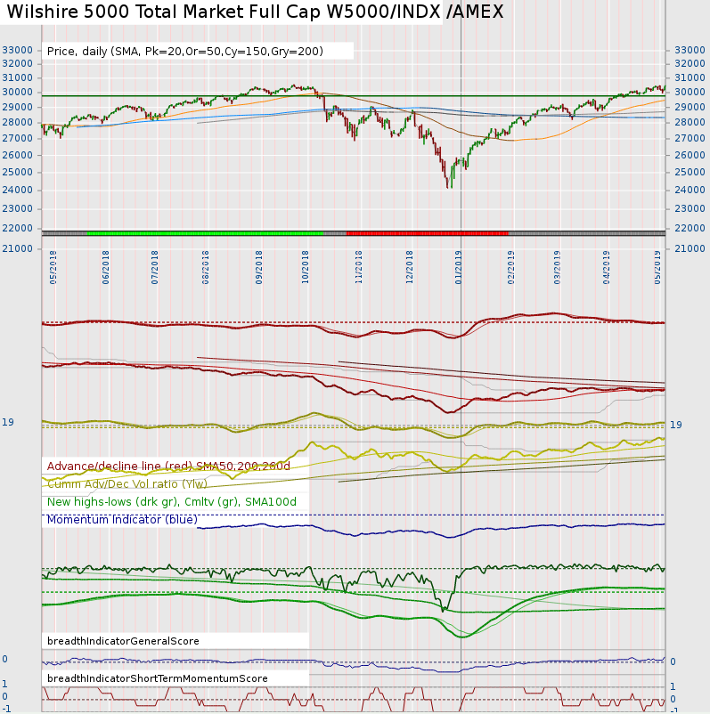
Task: Click 27000 on the left price axis
Action: click(17, 138)
